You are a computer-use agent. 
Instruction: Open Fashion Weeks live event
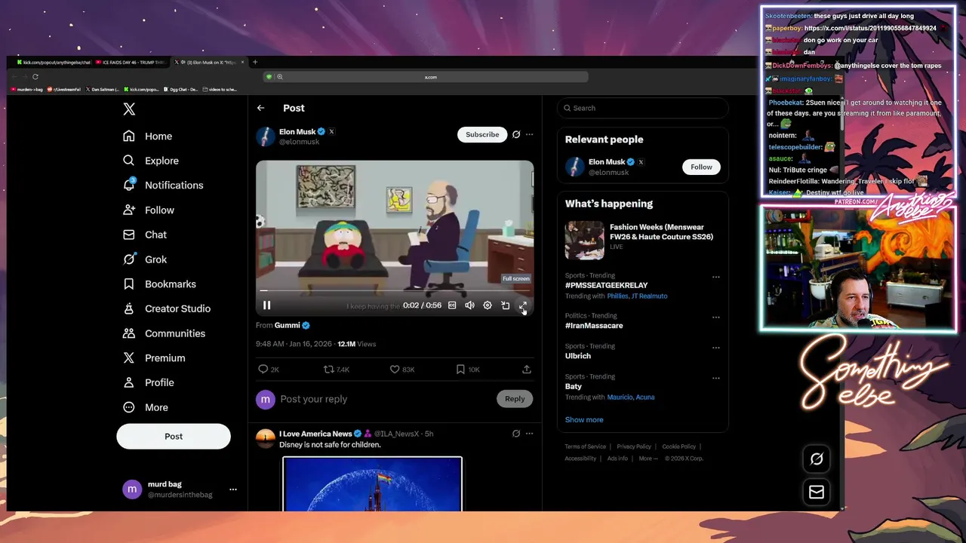click(643, 241)
